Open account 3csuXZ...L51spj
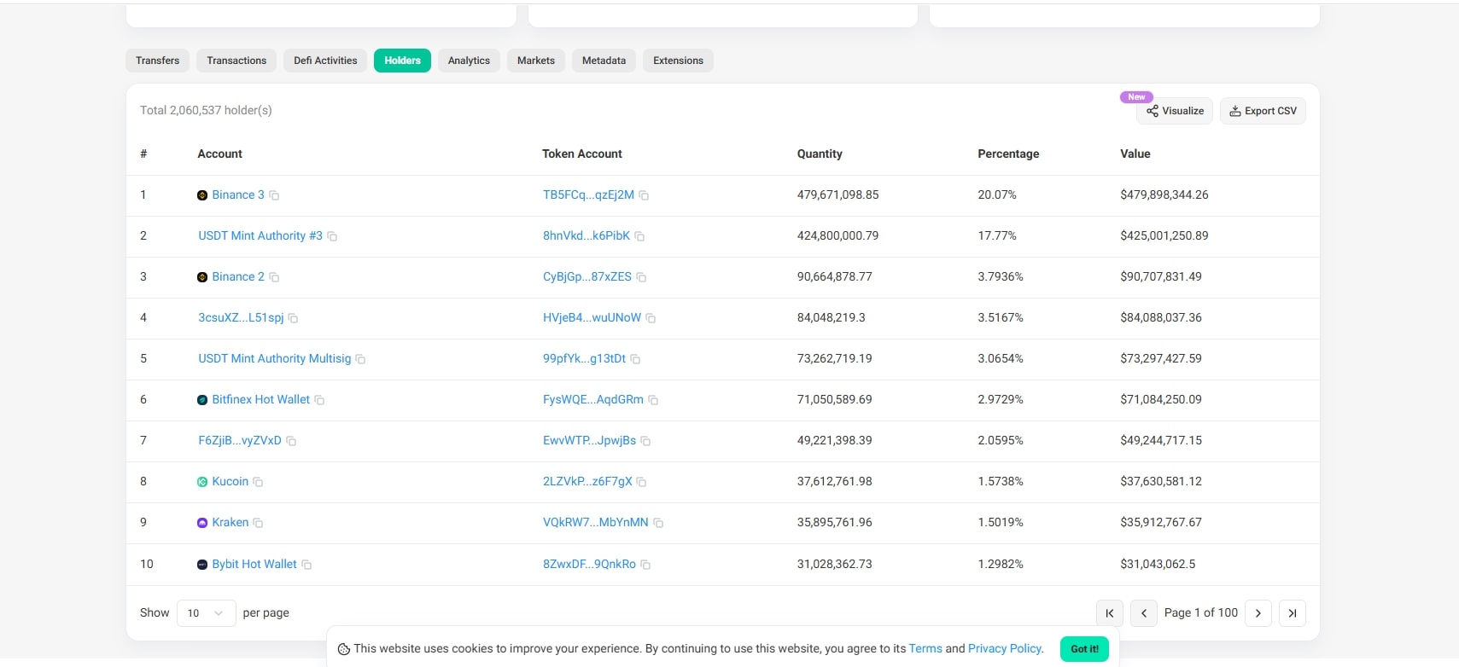The image size is (1459, 667). 241,318
